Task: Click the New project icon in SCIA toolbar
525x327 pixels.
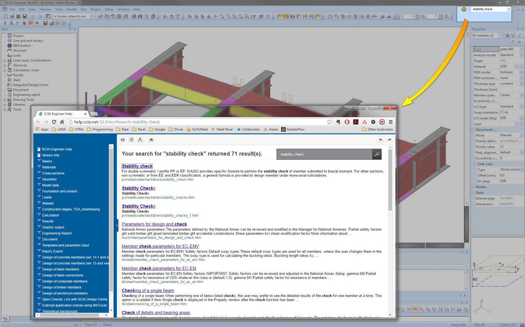Action: [6, 17]
